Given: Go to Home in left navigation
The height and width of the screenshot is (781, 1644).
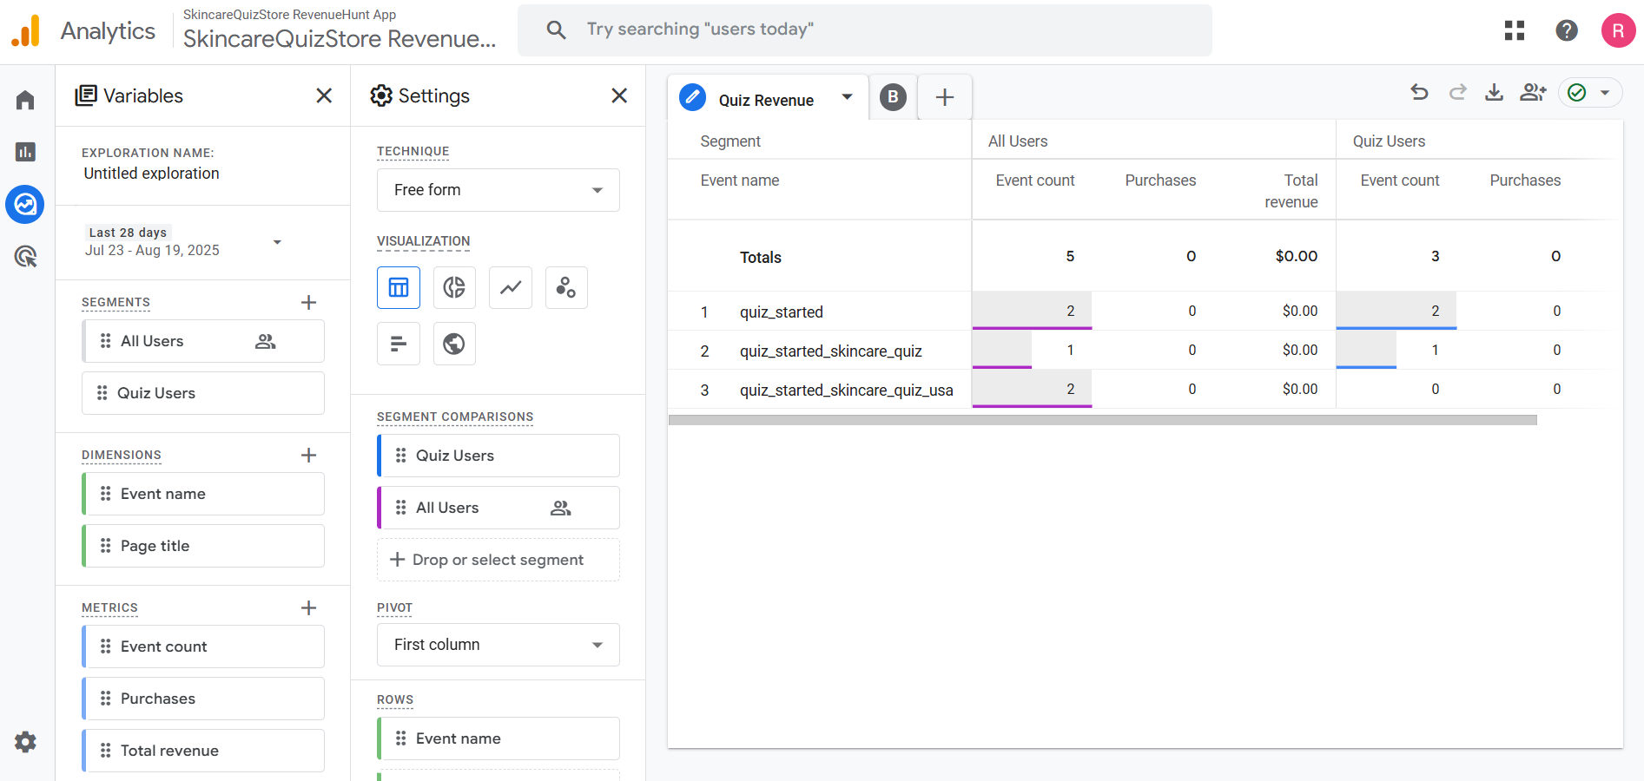Looking at the screenshot, I should point(25,101).
